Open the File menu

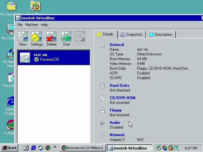pos(20,25)
